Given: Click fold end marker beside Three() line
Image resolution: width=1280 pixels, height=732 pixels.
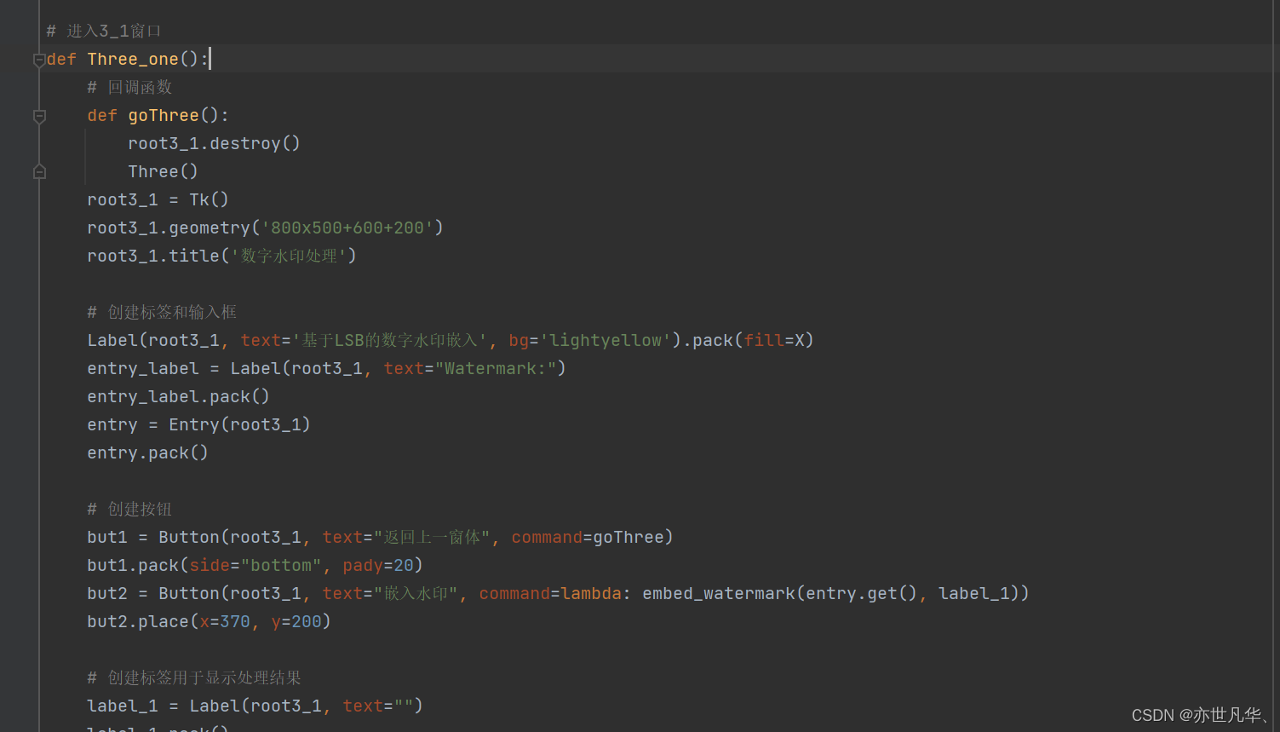Looking at the screenshot, I should (39, 172).
